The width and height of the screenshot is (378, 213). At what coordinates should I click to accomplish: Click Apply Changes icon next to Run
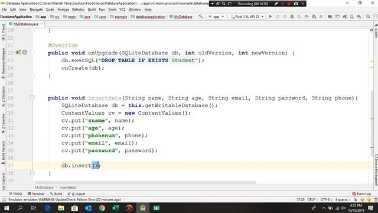(278, 17)
